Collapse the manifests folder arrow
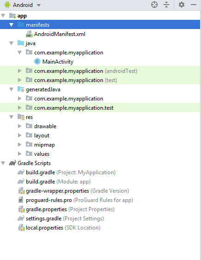This screenshot has height=260, width=201. point(11,25)
